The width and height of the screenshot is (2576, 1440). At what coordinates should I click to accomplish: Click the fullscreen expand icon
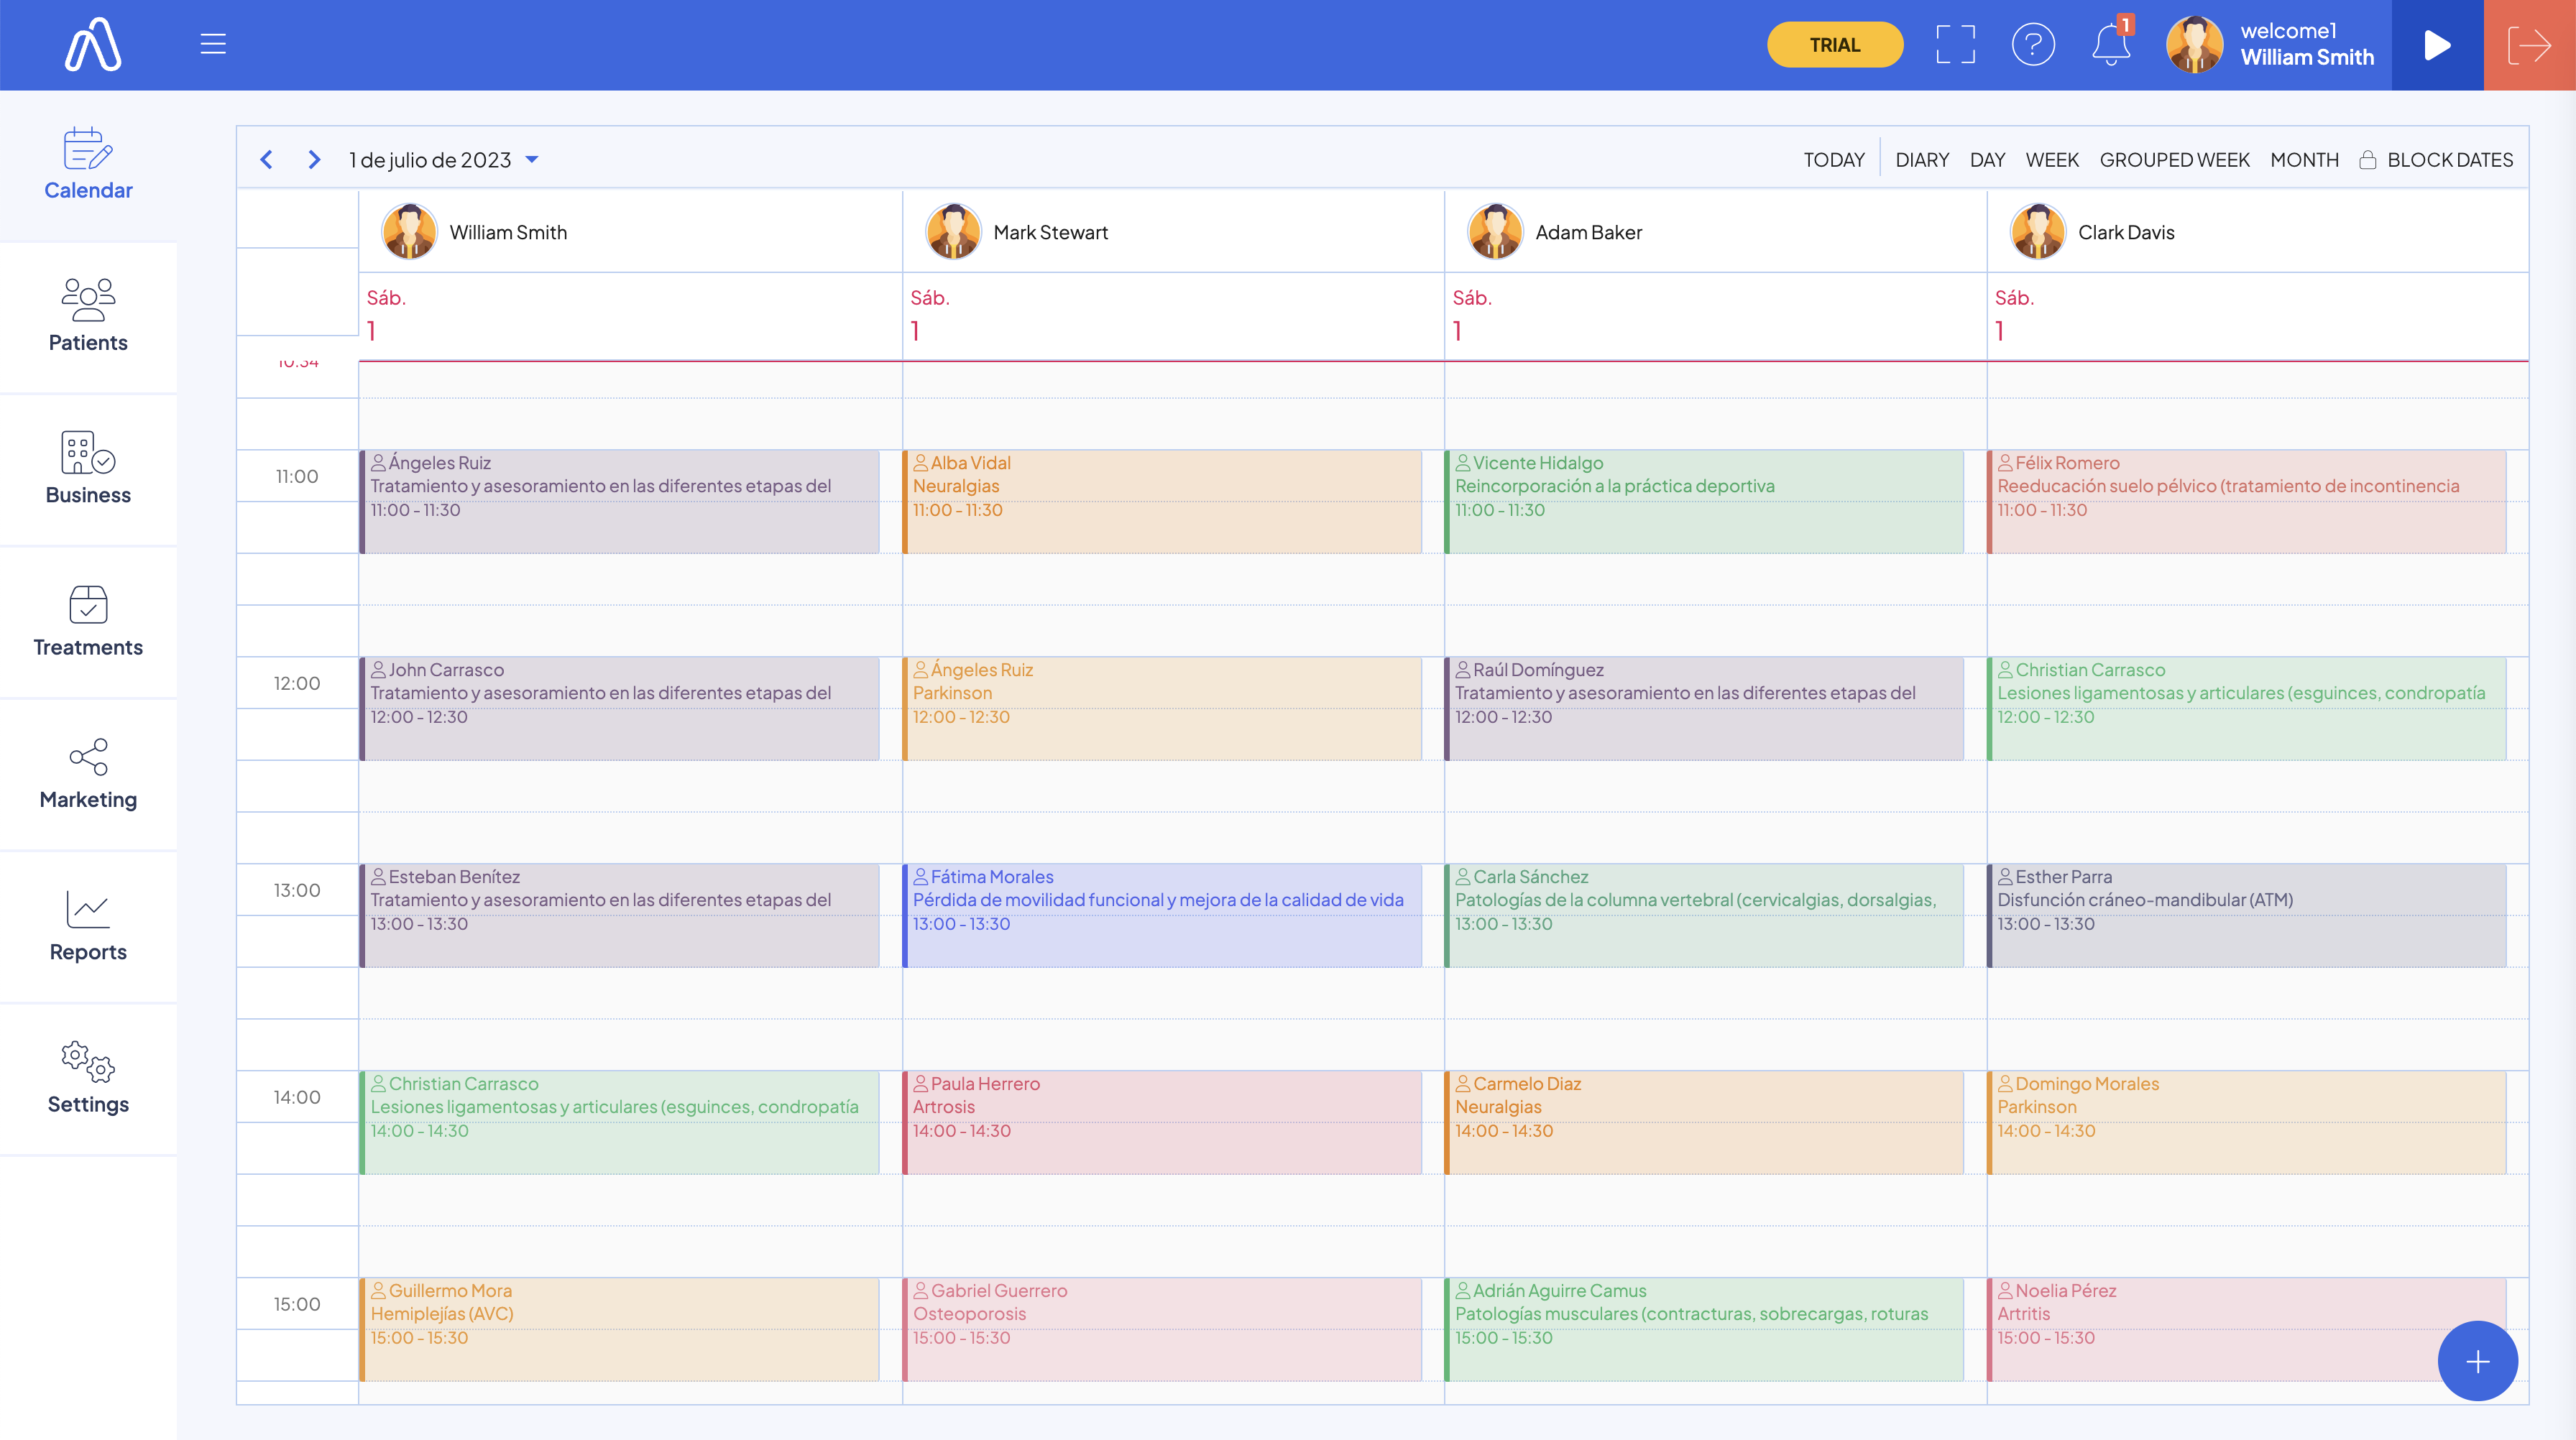pyautogui.click(x=1955, y=45)
